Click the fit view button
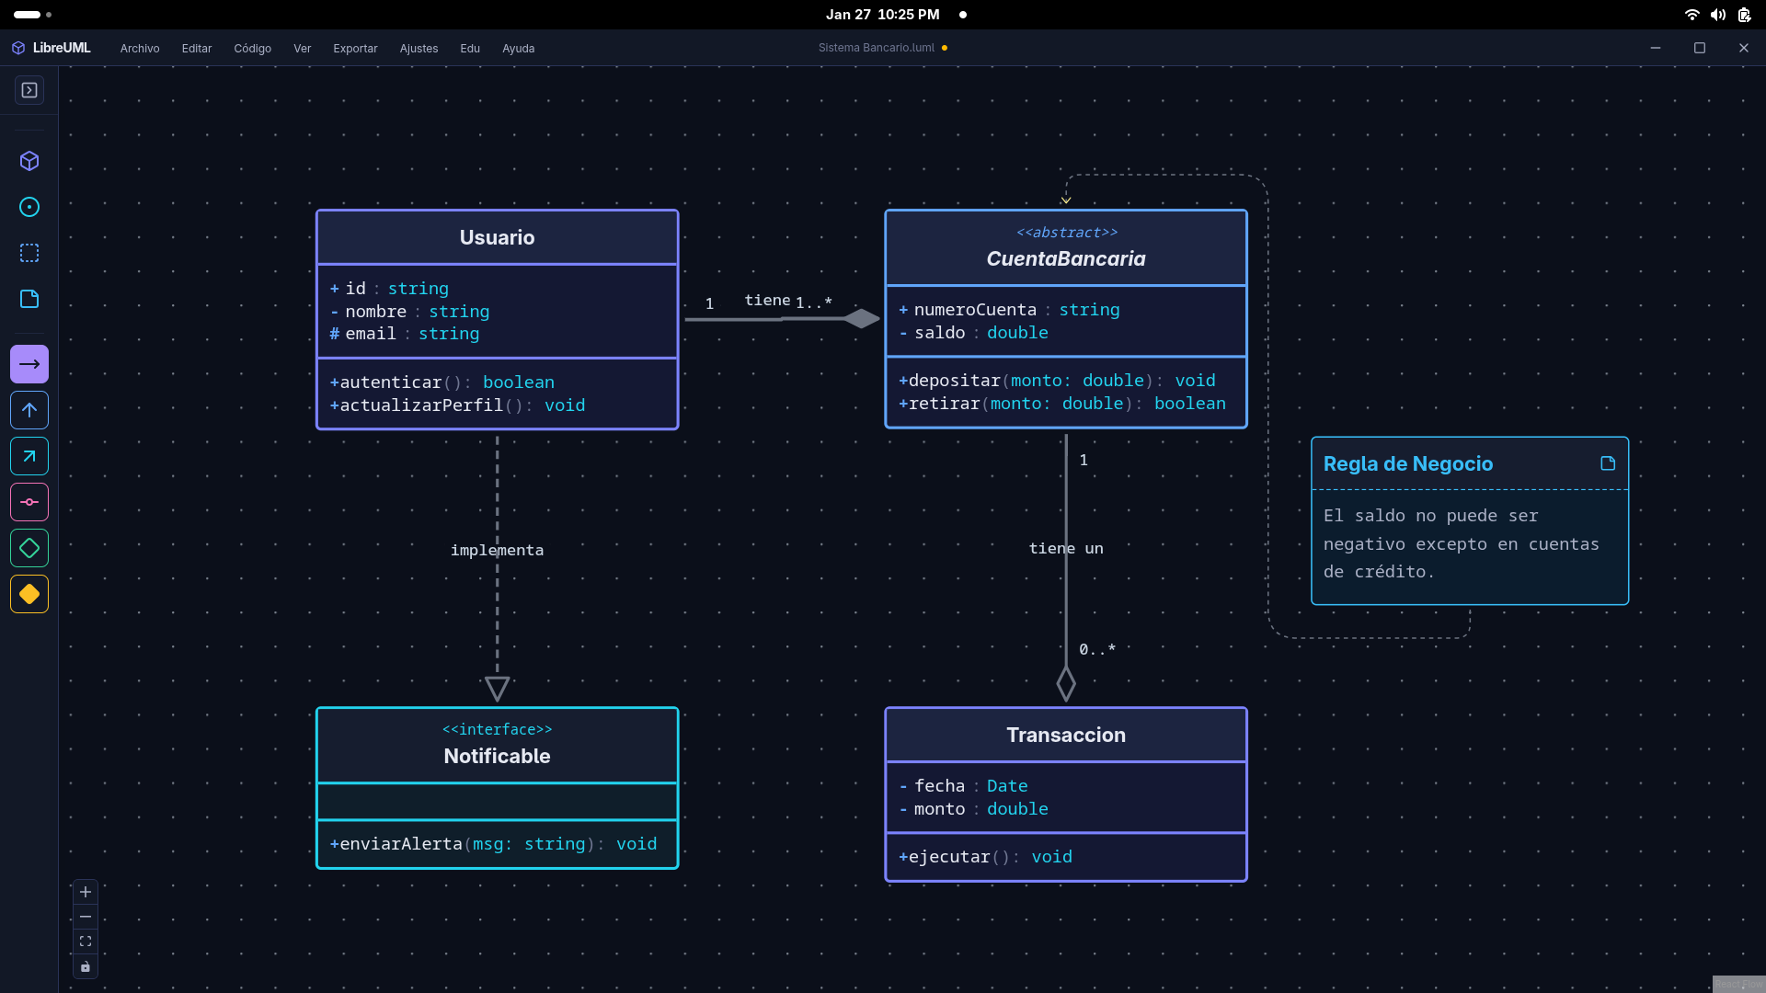Image resolution: width=1766 pixels, height=993 pixels. pos(86,942)
